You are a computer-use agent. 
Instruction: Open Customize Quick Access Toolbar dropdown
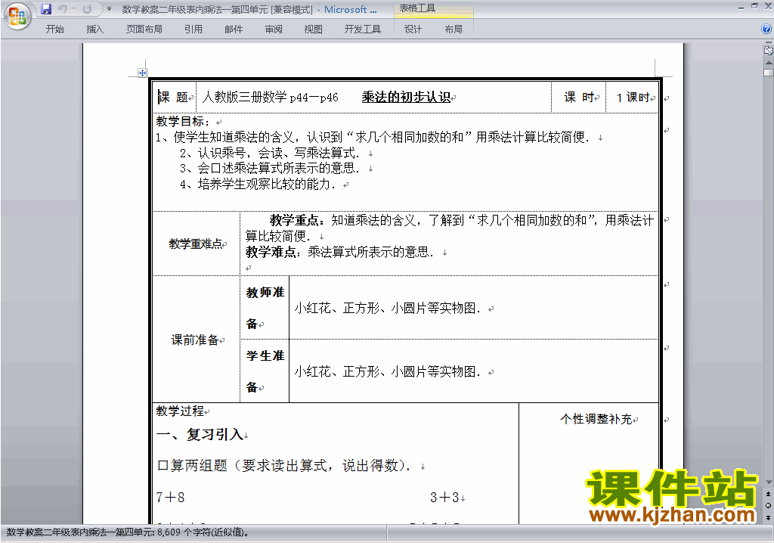(x=109, y=9)
